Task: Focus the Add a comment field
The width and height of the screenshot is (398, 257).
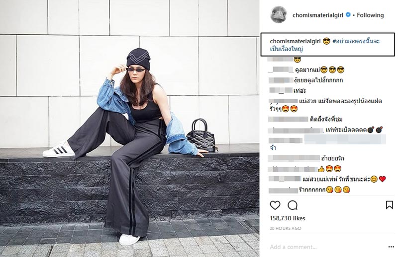Action: point(327,247)
